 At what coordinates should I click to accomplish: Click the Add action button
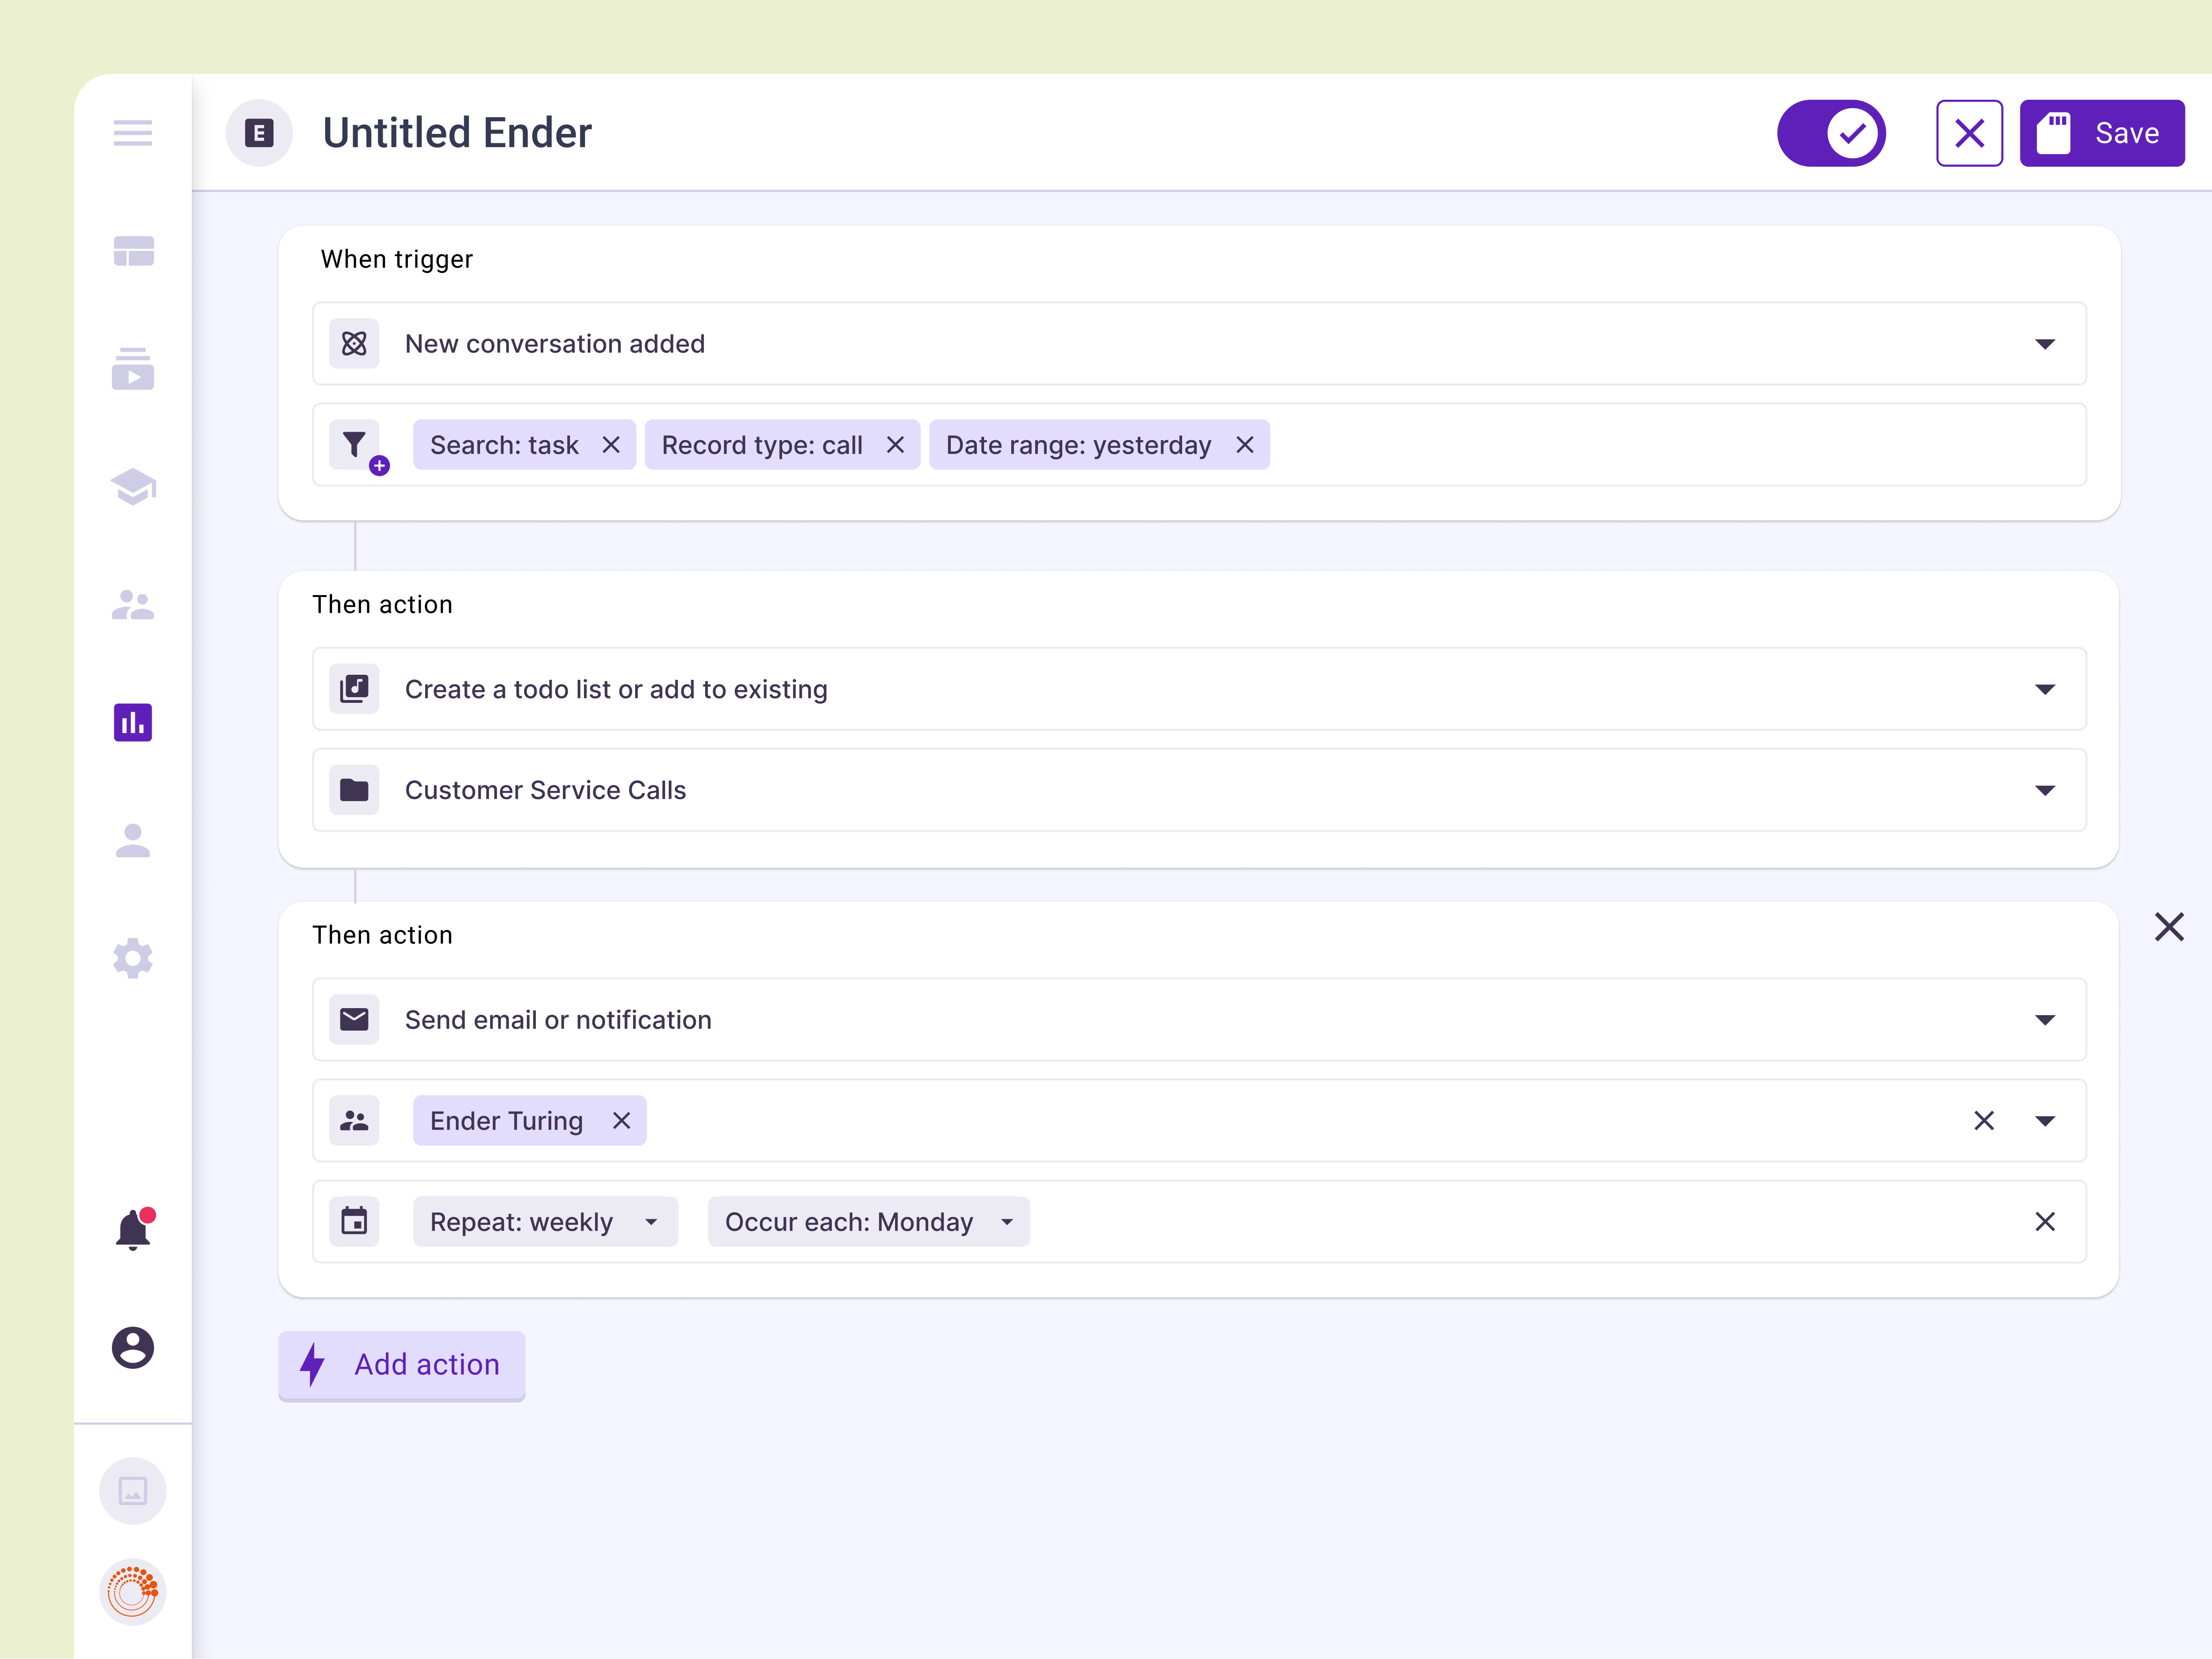(x=401, y=1365)
